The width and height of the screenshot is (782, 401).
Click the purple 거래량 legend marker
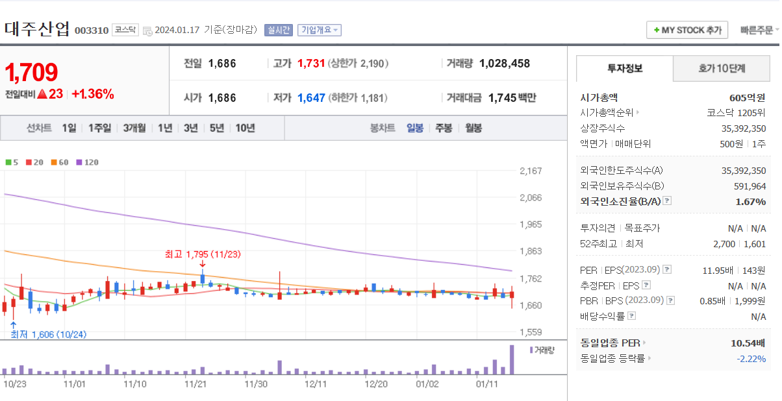tap(531, 350)
